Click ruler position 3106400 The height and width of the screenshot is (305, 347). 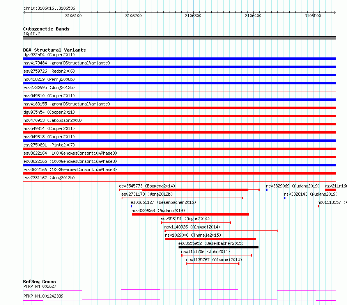pyautogui.click(x=253, y=16)
